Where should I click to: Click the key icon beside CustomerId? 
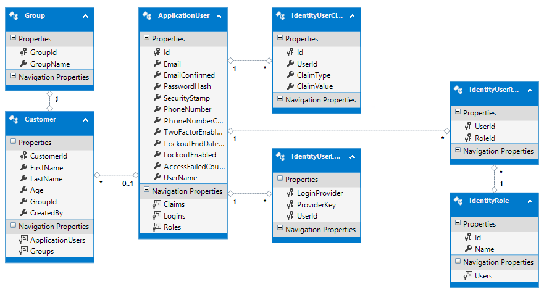pyautogui.click(x=24, y=156)
